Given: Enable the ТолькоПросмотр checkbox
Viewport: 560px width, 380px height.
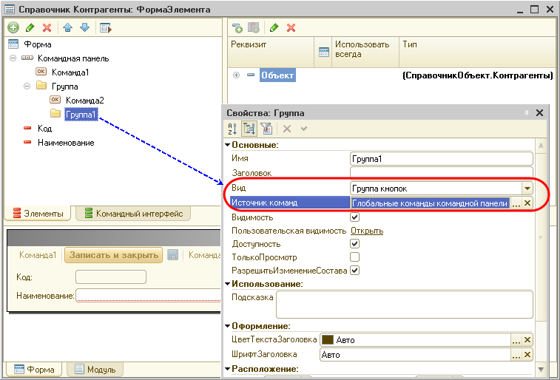Looking at the screenshot, I should (x=354, y=257).
